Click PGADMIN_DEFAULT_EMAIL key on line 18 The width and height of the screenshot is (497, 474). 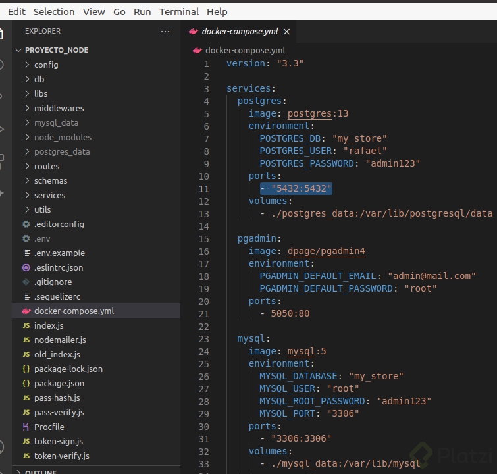coord(318,276)
